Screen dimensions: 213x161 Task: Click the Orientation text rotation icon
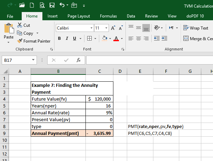pos(157,28)
